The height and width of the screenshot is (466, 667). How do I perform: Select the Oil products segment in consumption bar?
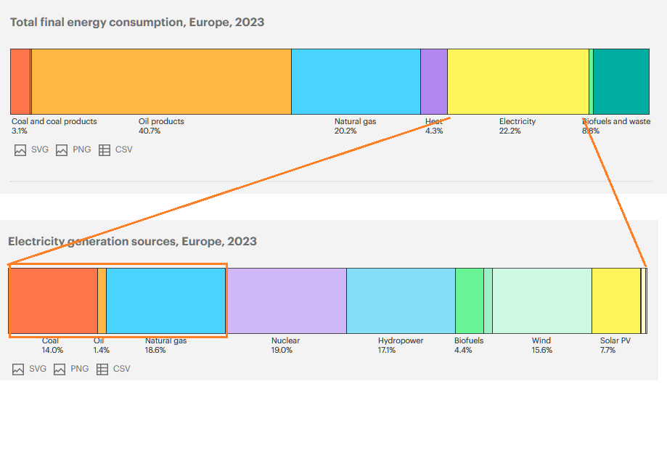(x=161, y=82)
